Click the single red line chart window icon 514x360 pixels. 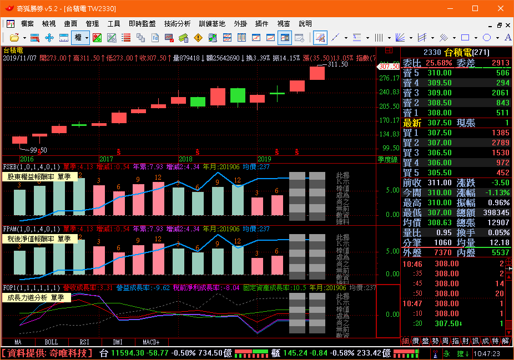(270, 38)
